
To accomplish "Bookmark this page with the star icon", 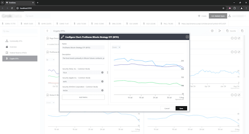I will pos(223,8).
